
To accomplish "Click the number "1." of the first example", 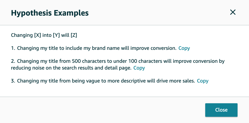I will pos(13,48).
